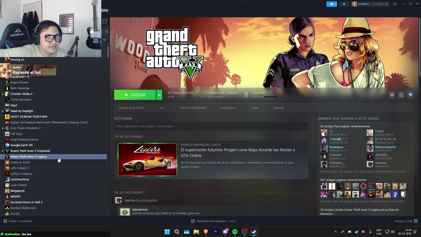Select Euro Truck Simulator 2 in library
This screenshot has width=421, height=237.
(25, 128)
